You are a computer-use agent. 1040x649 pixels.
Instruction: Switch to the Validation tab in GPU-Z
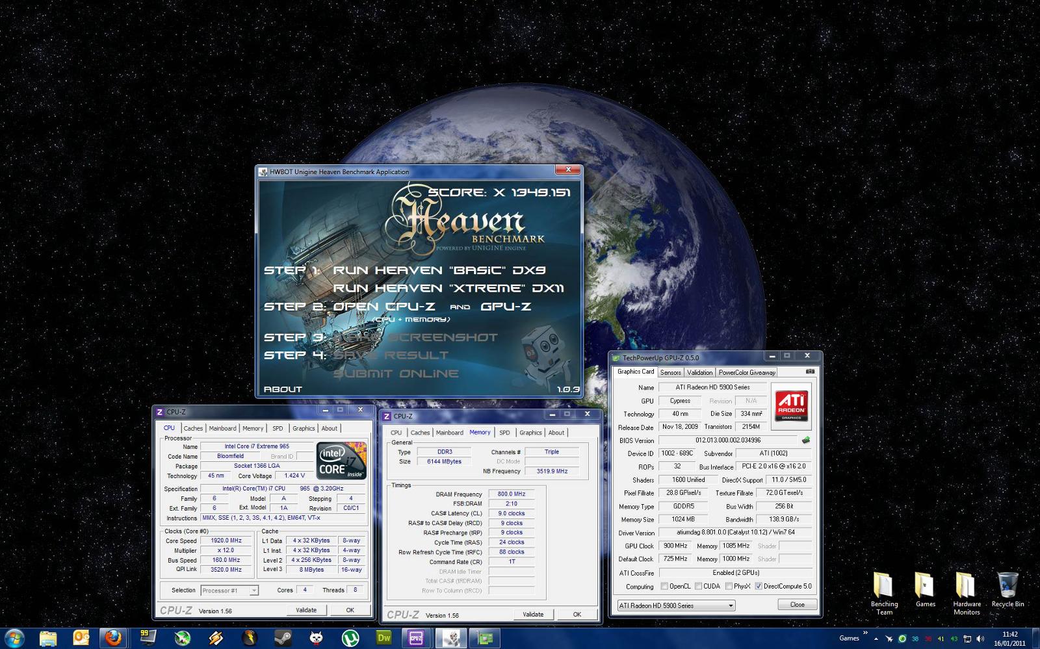coord(699,372)
